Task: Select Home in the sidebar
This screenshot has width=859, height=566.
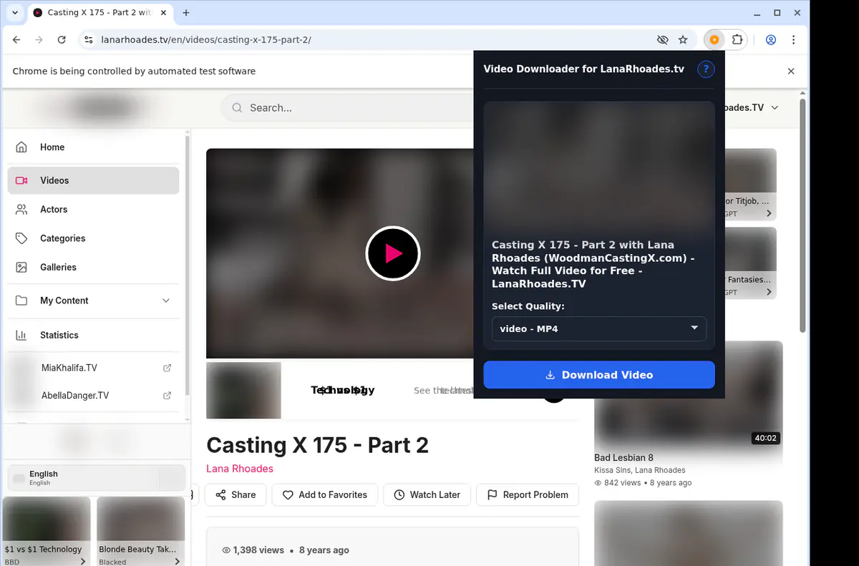Action: click(93, 147)
